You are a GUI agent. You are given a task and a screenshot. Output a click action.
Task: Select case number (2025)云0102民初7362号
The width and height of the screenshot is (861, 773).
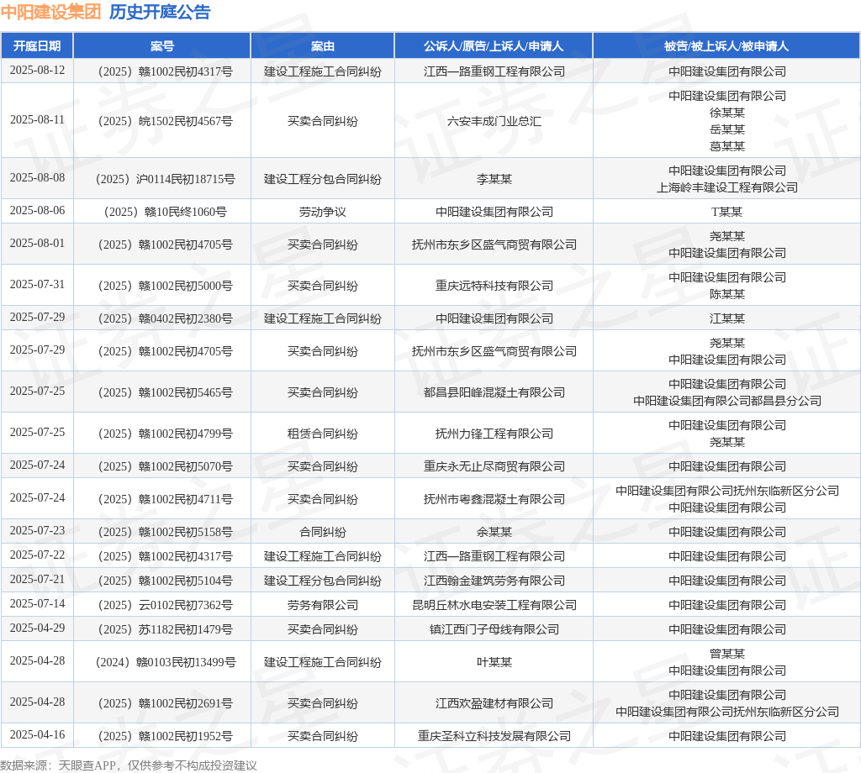click(x=166, y=605)
